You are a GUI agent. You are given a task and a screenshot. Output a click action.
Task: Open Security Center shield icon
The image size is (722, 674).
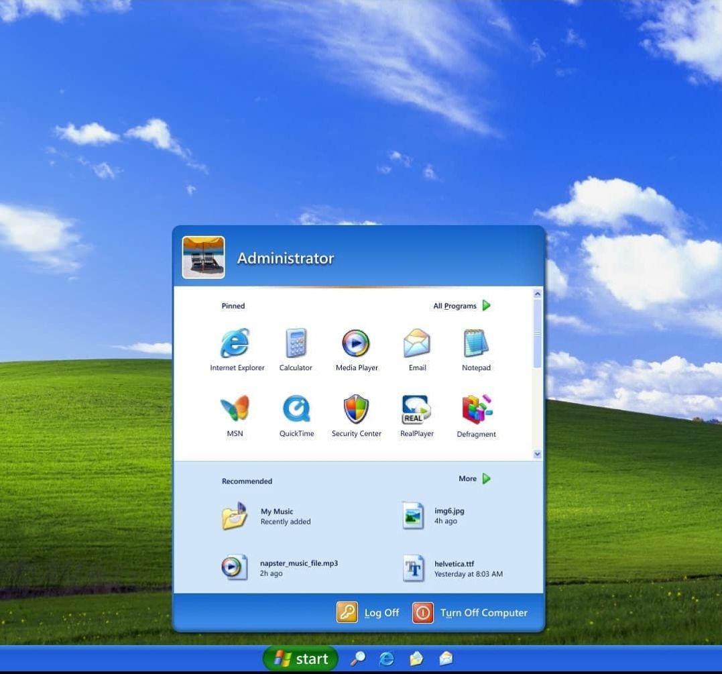coord(356,409)
